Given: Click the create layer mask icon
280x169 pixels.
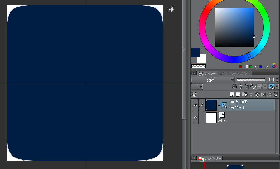Looking at the screenshot, I should [x=263, y=94].
